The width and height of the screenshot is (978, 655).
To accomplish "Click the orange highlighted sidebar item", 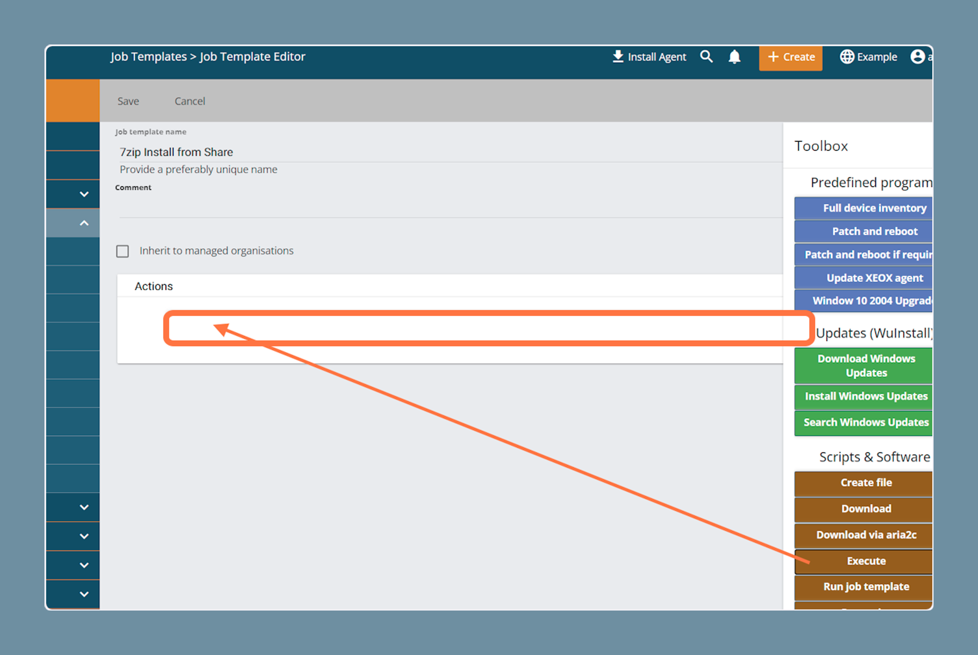I will [73, 100].
